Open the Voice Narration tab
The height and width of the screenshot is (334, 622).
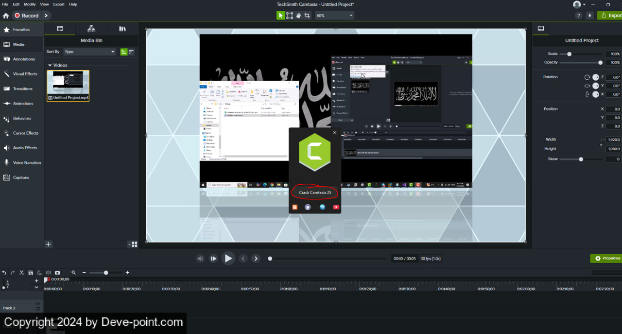tap(22, 163)
